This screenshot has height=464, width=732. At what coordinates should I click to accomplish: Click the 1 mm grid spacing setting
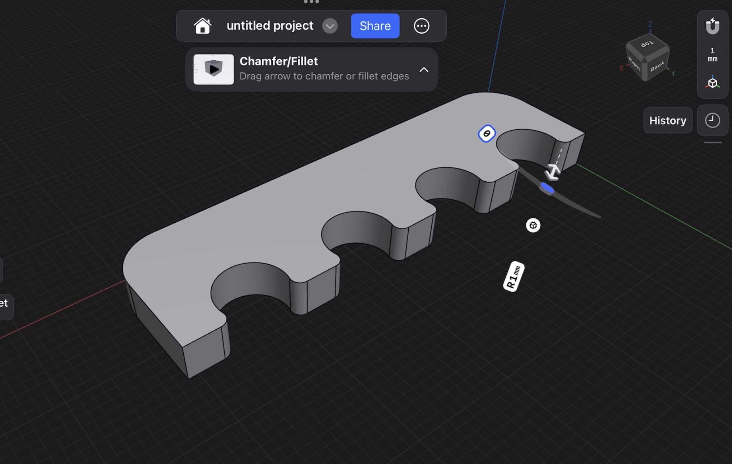[x=712, y=55]
